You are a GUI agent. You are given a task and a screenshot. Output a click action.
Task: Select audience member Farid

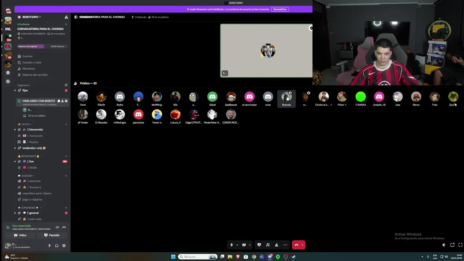point(83,99)
